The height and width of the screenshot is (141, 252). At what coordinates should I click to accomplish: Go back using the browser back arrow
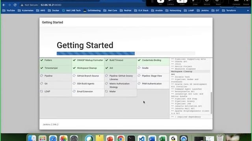(4, 5)
